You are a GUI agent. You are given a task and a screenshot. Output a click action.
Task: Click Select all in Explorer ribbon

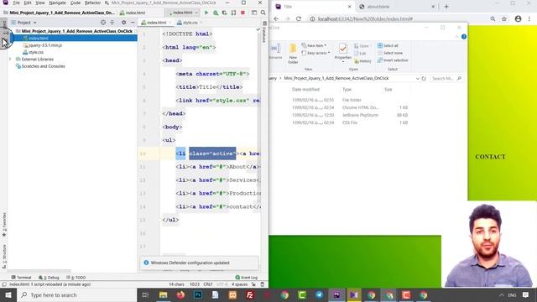click(388, 45)
